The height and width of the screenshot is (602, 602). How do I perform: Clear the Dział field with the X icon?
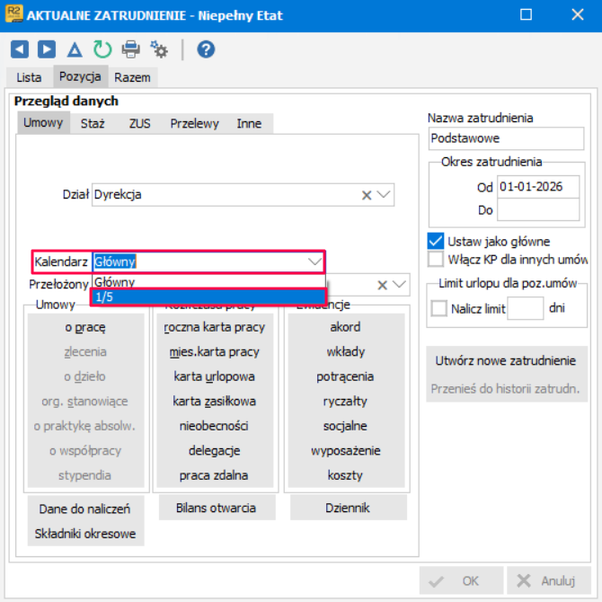point(367,195)
